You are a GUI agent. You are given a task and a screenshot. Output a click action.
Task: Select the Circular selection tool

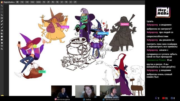2,12
